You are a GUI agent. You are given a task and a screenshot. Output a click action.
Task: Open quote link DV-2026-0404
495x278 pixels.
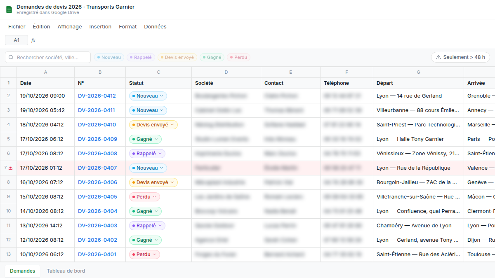97,211
